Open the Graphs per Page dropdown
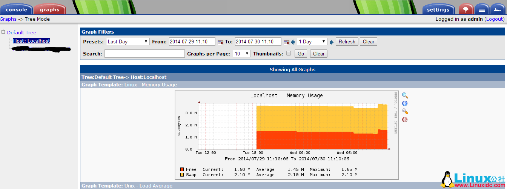507x189 pixels. [x=242, y=54]
